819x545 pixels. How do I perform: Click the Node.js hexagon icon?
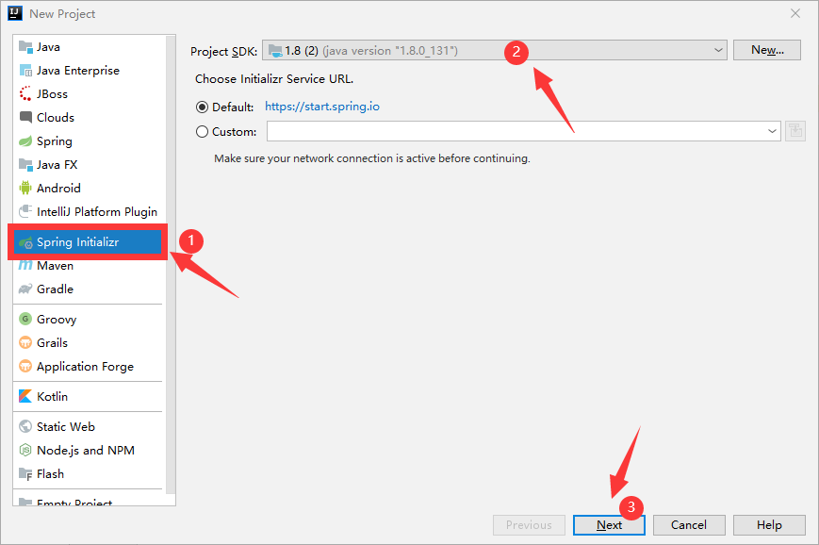25,450
